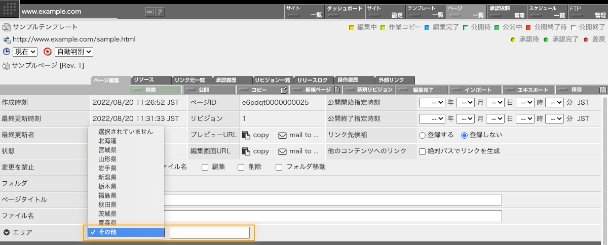Open the 自動判別 dropdown
Viewport: 608px width, 245px height.
tap(73, 52)
